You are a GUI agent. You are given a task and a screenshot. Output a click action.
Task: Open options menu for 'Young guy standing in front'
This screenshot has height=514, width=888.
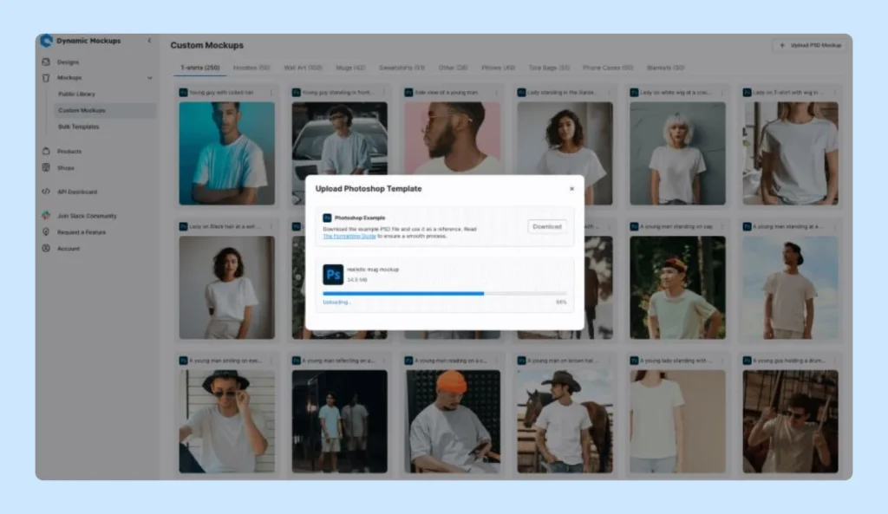pyautogui.click(x=384, y=92)
